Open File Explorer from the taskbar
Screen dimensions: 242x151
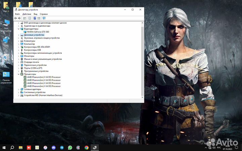coord(21,147)
